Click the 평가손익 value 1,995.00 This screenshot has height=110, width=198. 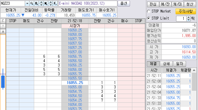[189, 36]
